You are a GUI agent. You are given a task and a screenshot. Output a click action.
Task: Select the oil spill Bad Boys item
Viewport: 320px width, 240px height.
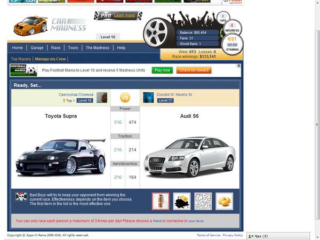point(182,201)
